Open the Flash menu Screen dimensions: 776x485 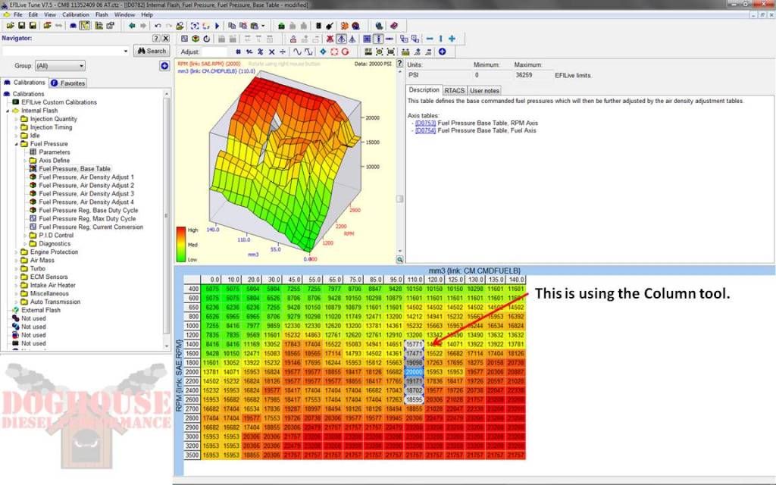[102, 14]
